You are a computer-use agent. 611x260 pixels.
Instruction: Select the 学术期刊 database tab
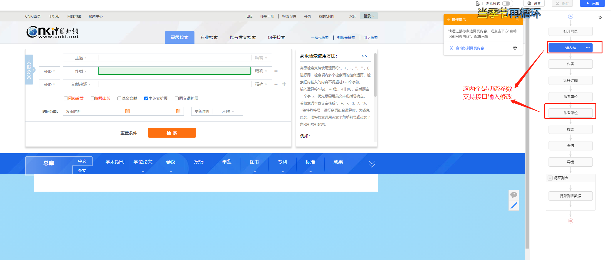[x=115, y=162]
